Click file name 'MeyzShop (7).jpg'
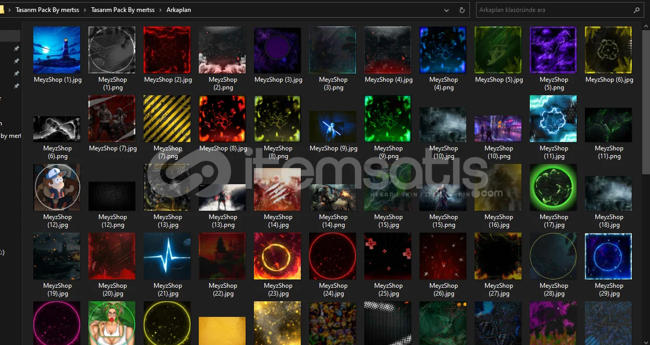 pyautogui.click(x=112, y=148)
